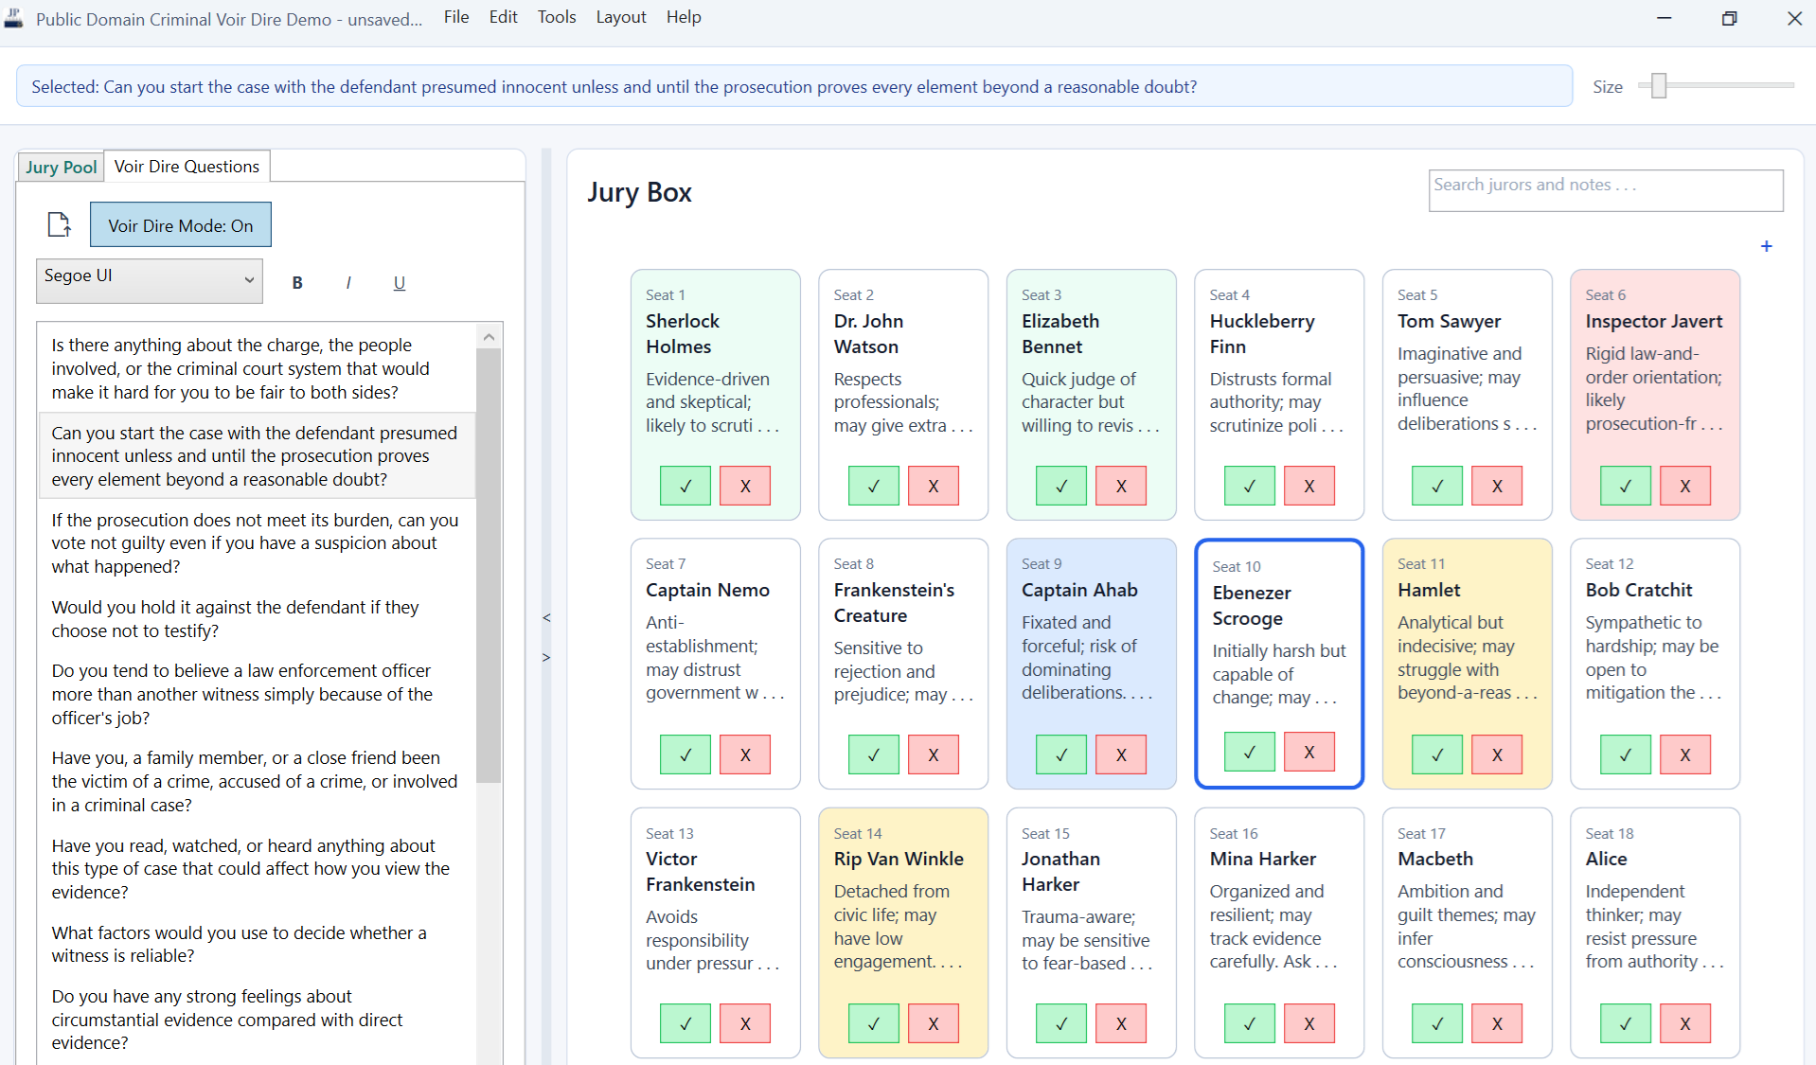This screenshot has width=1816, height=1065.
Task: Accept Hamlet with the green check
Action: tap(1437, 754)
